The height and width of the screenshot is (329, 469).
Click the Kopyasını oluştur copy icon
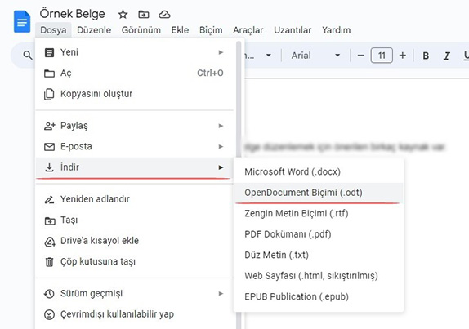click(49, 94)
